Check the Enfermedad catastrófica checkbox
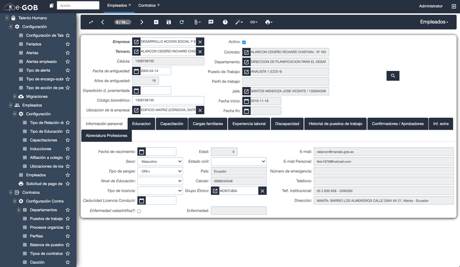The image size is (460, 267). coord(139,211)
